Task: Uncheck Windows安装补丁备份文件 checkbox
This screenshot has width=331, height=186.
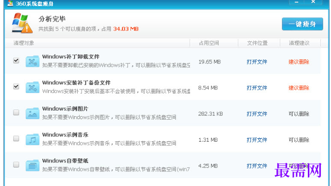Action: (16, 86)
